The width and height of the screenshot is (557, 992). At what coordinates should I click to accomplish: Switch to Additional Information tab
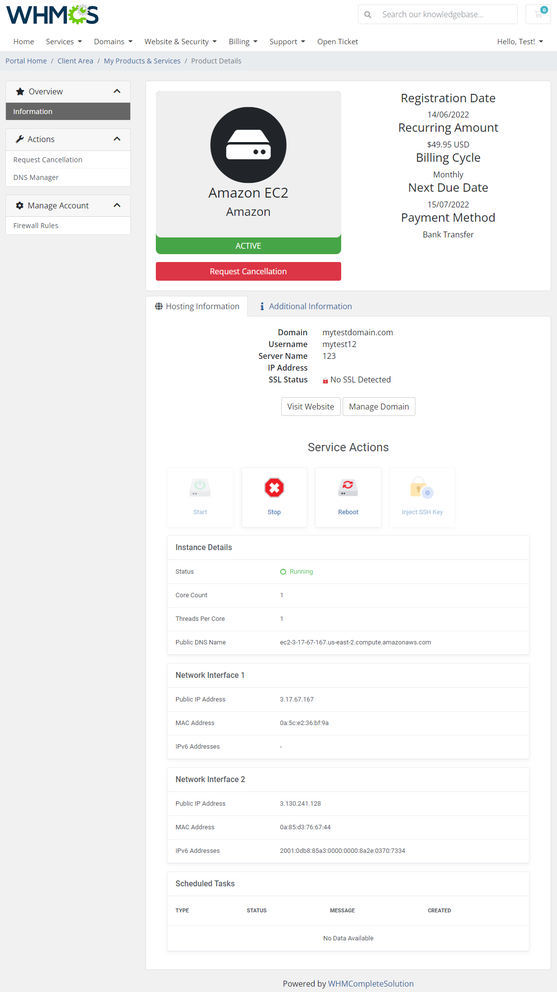click(x=305, y=306)
